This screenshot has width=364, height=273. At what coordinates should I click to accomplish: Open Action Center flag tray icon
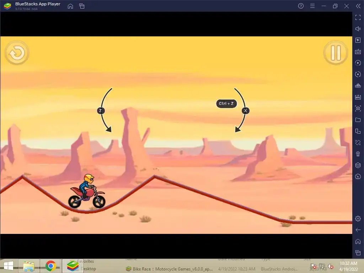point(314,266)
